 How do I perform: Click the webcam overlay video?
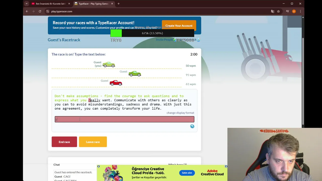[275, 154]
